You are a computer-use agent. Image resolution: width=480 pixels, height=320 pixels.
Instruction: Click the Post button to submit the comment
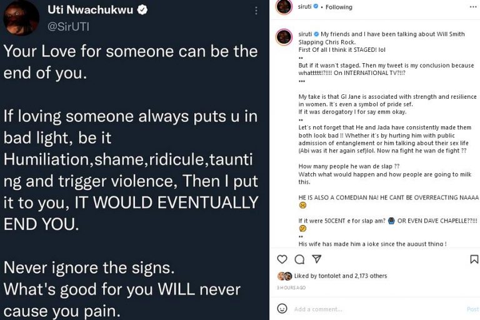472,309
